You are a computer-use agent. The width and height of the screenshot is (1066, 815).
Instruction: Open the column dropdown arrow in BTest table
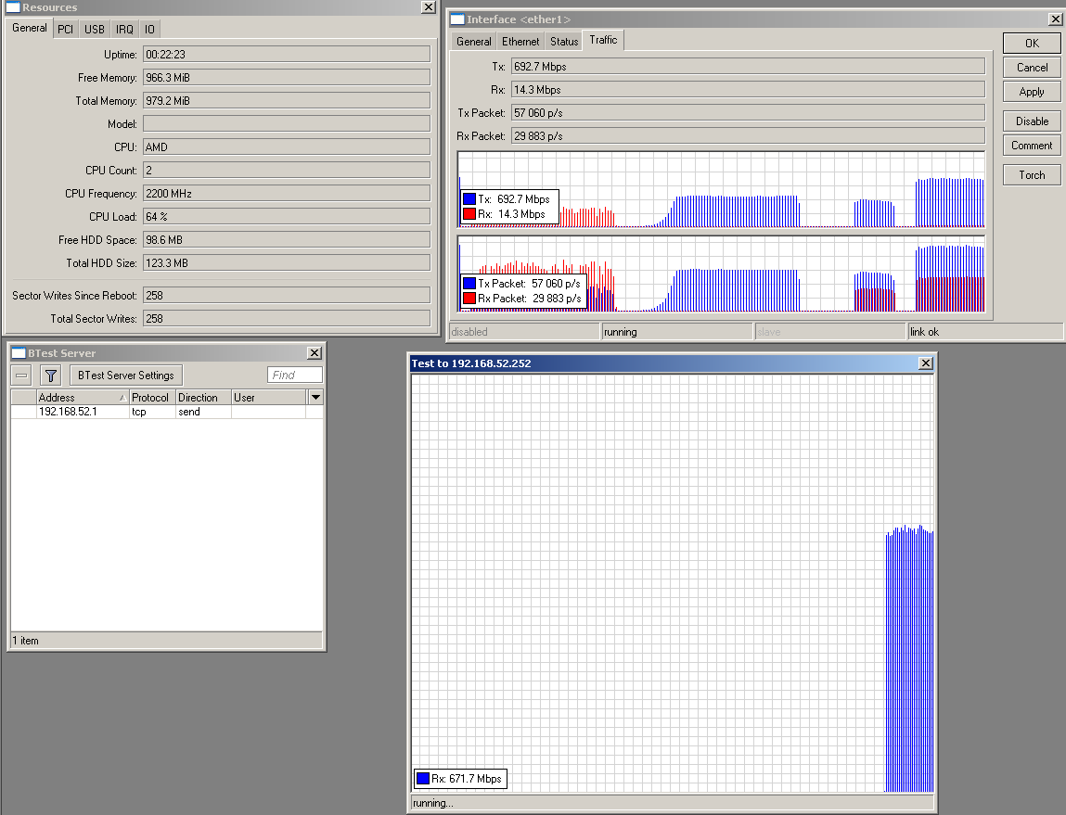click(315, 398)
